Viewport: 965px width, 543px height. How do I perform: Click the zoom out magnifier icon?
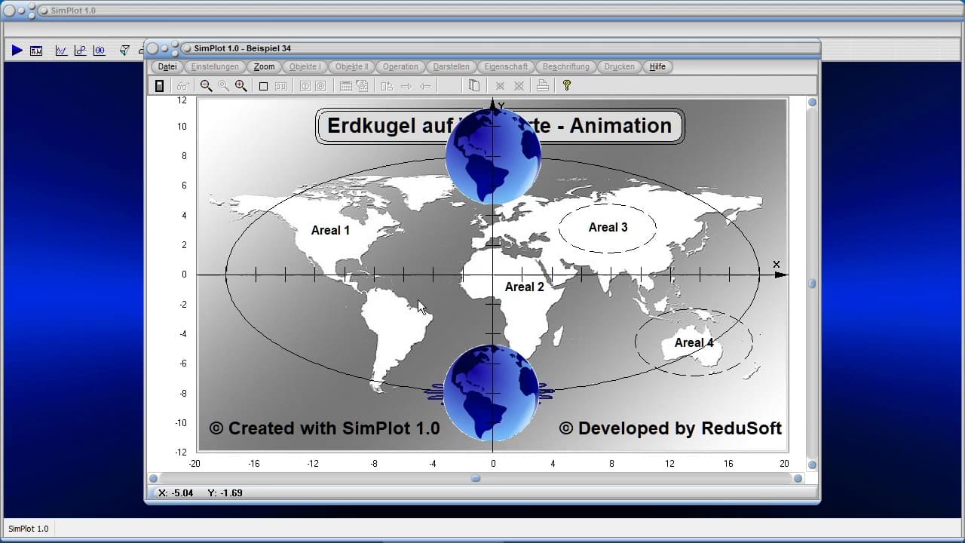tap(206, 86)
